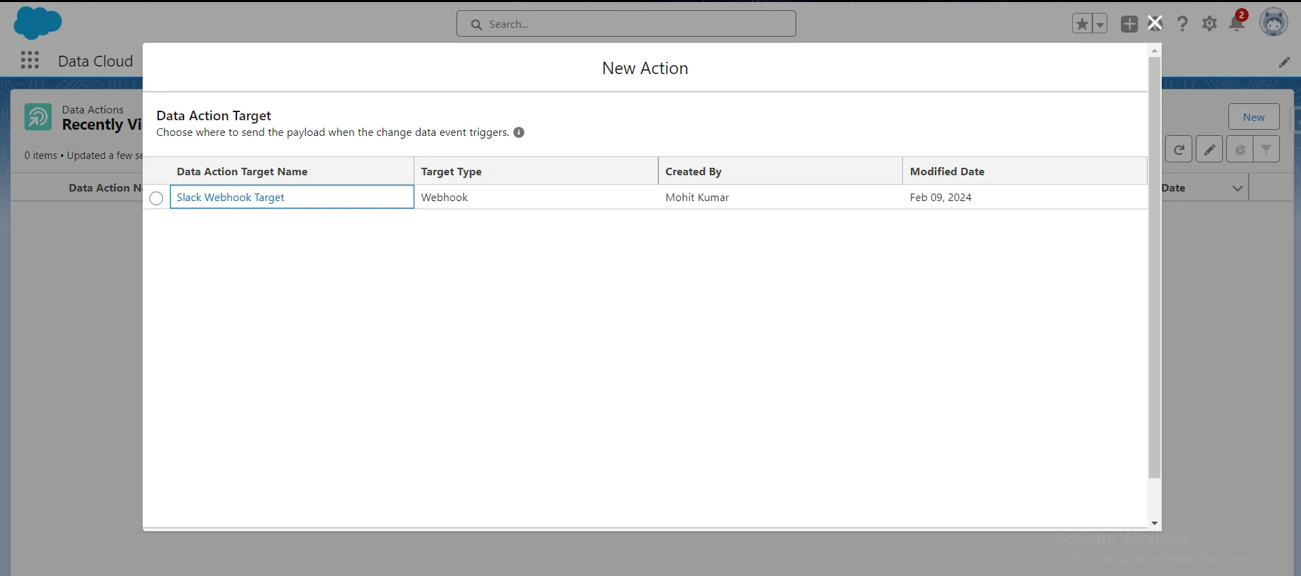Open the App Launcher grid icon
The width and height of the screenshot is (1301, 576).
(x=30, y=60)
